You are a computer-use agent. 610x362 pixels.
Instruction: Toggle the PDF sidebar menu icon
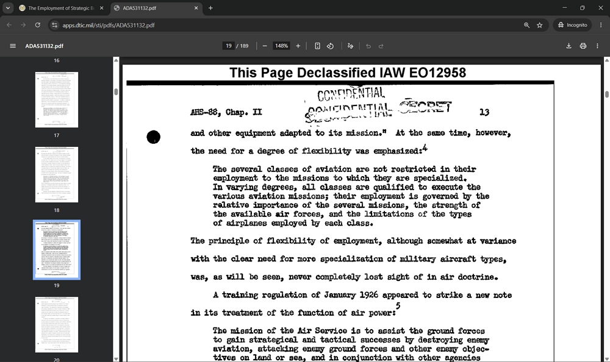coord(13,46)
